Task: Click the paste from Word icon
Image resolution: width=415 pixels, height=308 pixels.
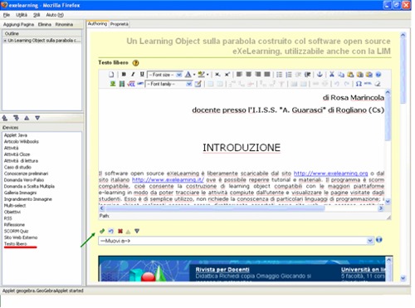Action: coord(369,75)
